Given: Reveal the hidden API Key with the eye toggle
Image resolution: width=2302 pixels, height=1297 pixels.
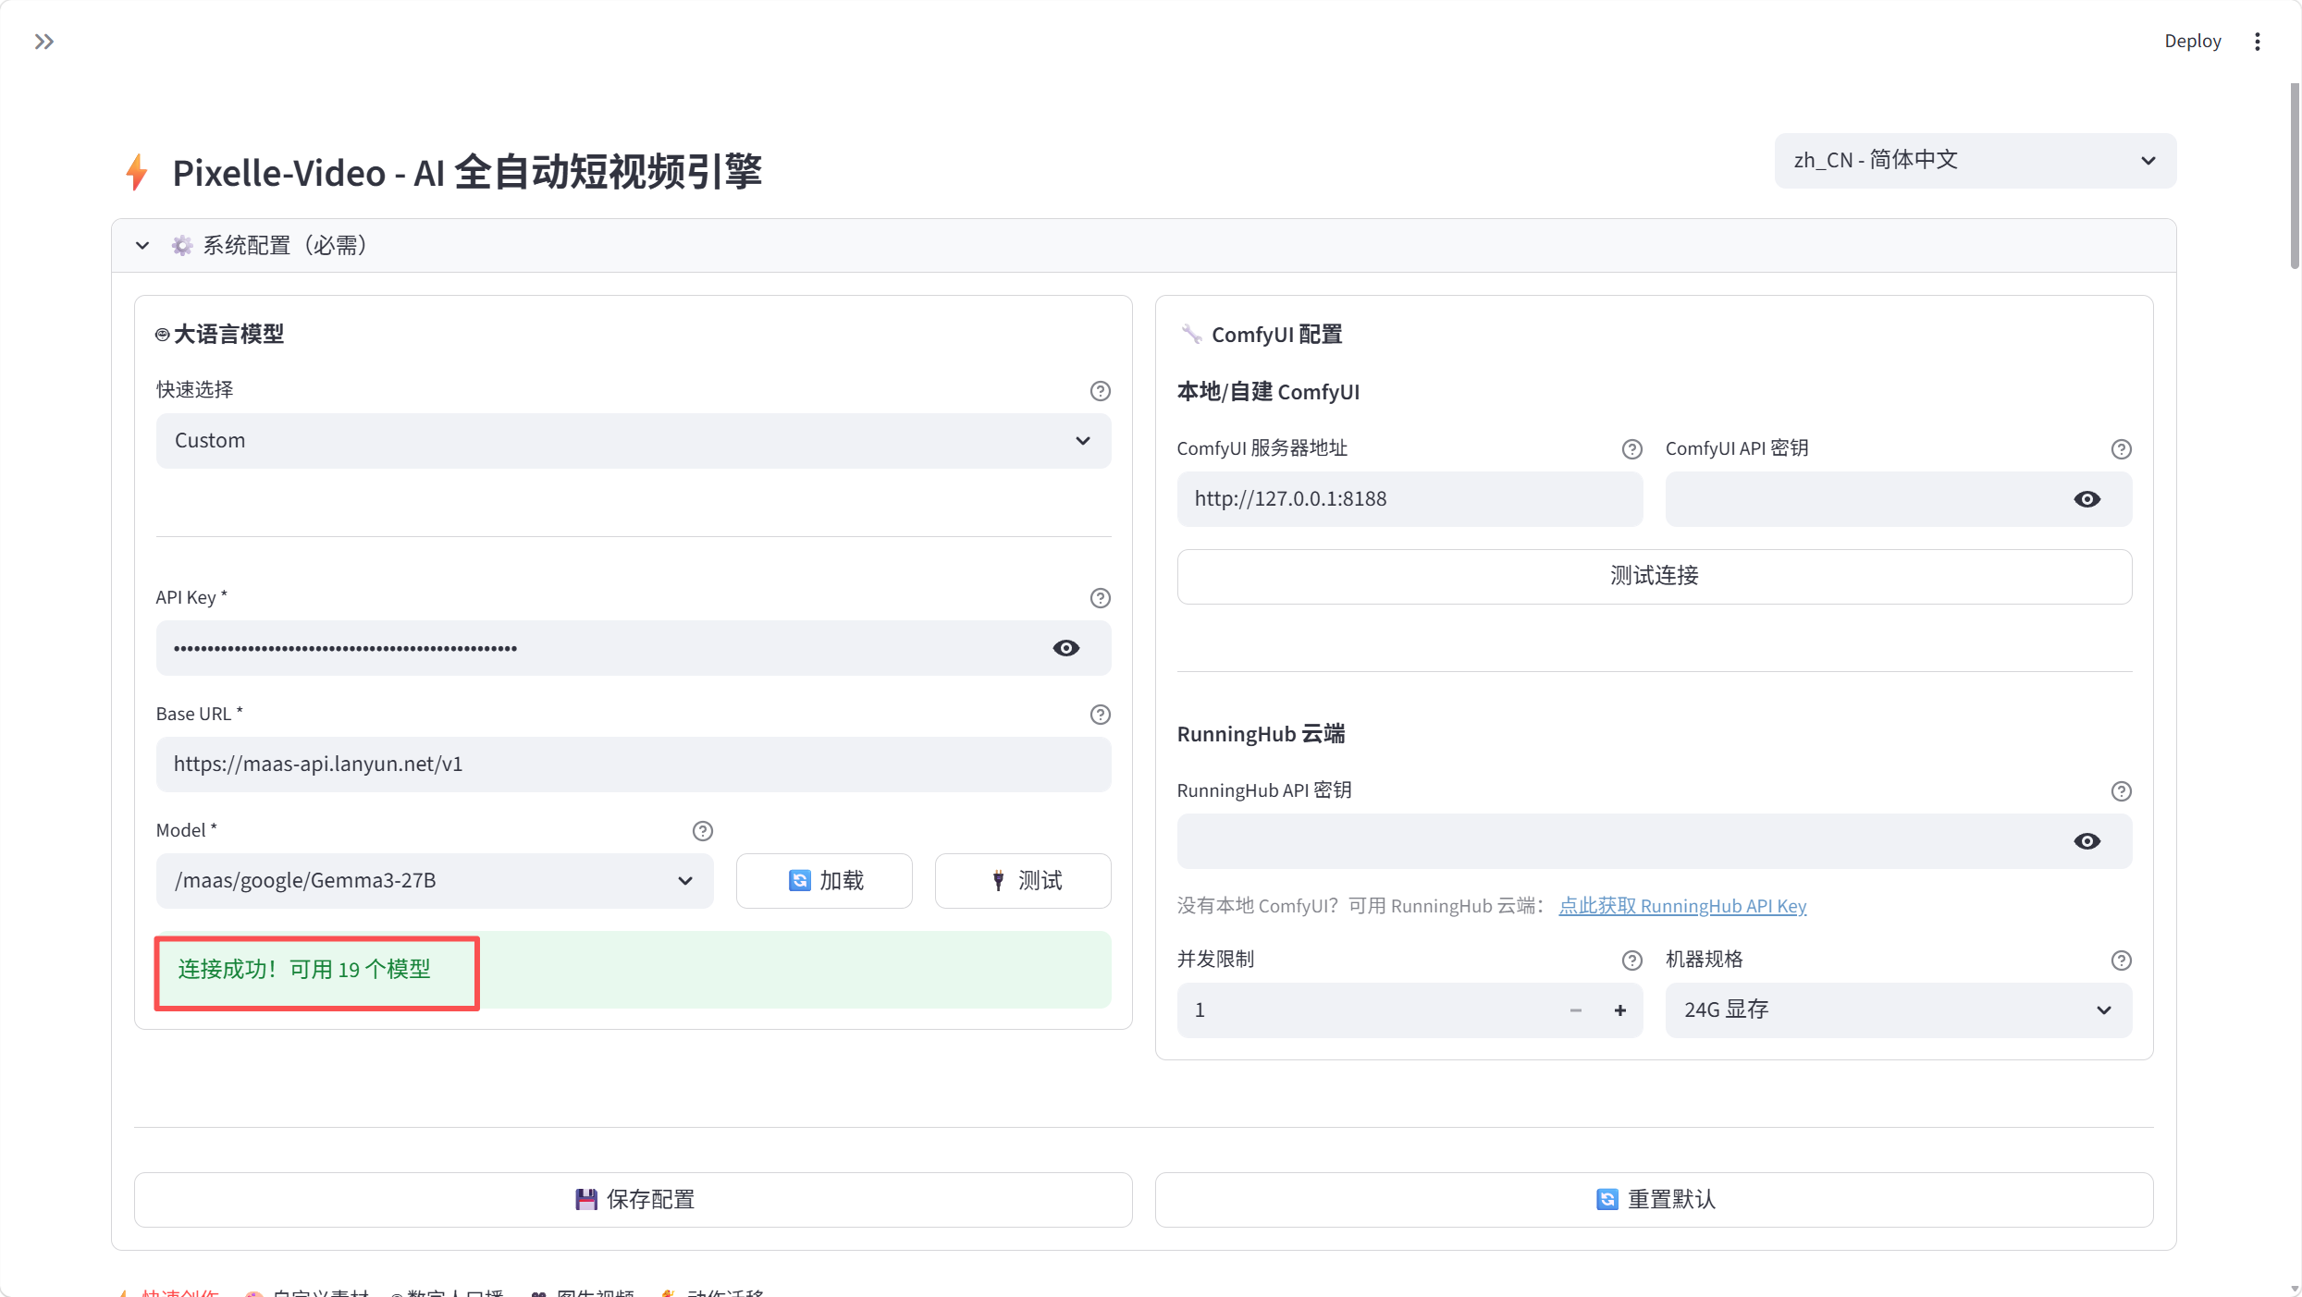Looking at the screenshot, I should [x=1065, y=648].
